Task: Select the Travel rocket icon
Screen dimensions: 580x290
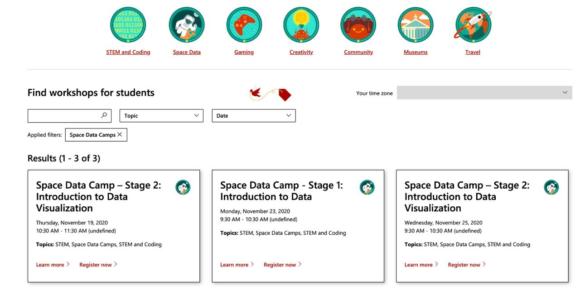Action: point(473,25)
